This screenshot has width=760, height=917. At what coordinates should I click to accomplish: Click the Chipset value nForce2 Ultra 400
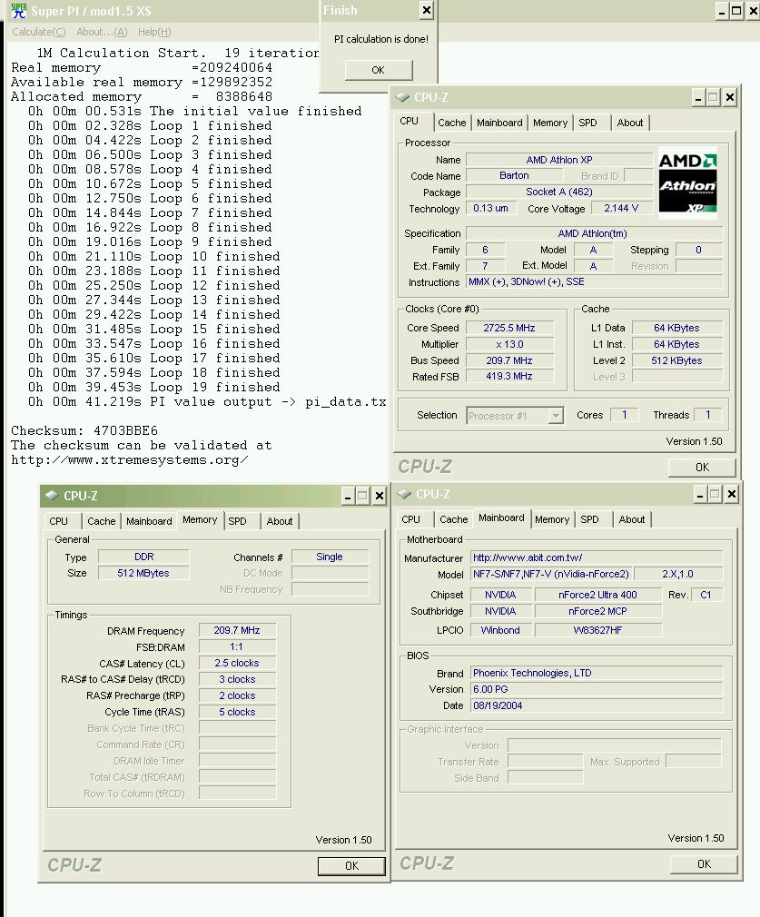click(598, 595)
